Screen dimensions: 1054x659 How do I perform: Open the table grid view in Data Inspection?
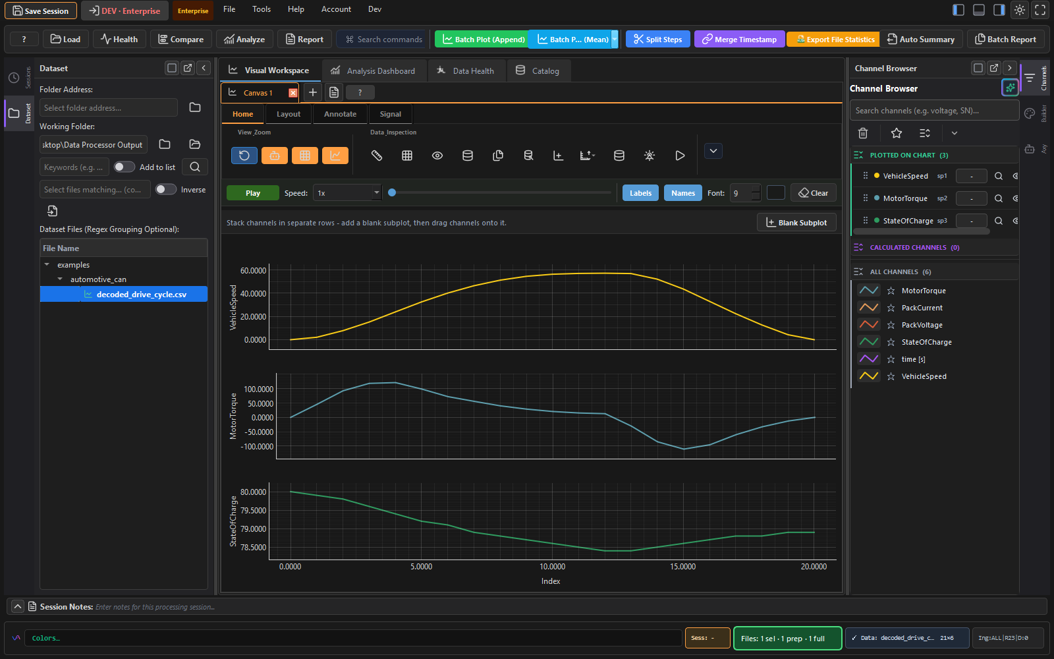tap(407, 156)
